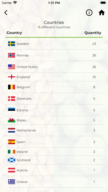Select the Belgium flag icon
Image resolution: width=108 pixels, height=192 pixels.
click(x=12, y=87)
